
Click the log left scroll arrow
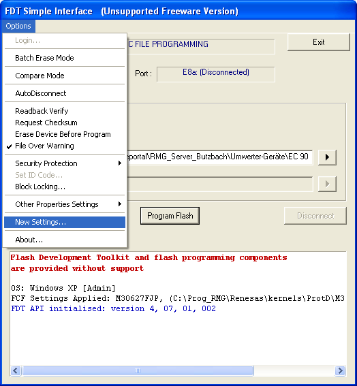[x=16, y=370]
